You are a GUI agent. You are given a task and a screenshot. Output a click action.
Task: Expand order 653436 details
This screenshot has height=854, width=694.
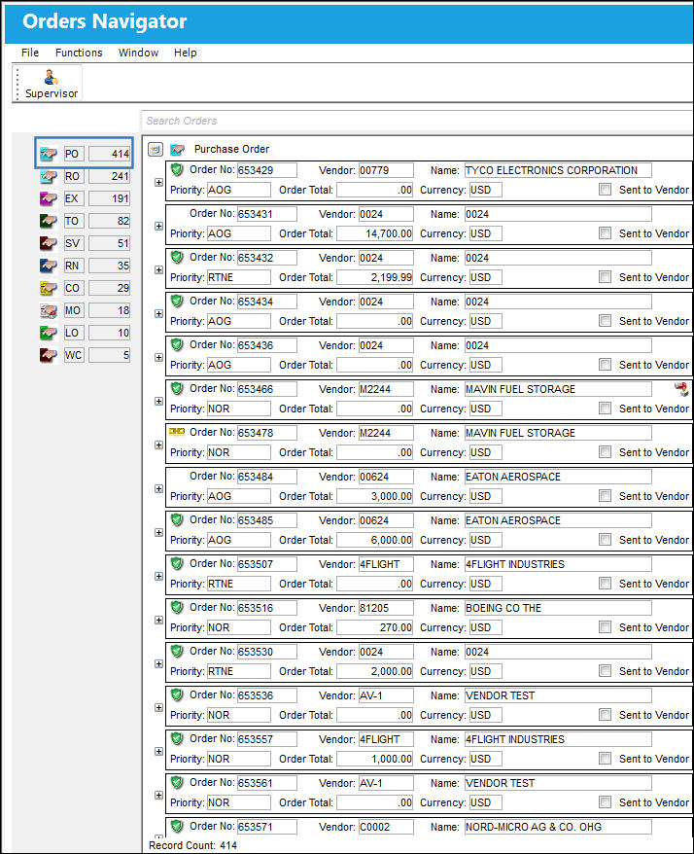(159, 357)
